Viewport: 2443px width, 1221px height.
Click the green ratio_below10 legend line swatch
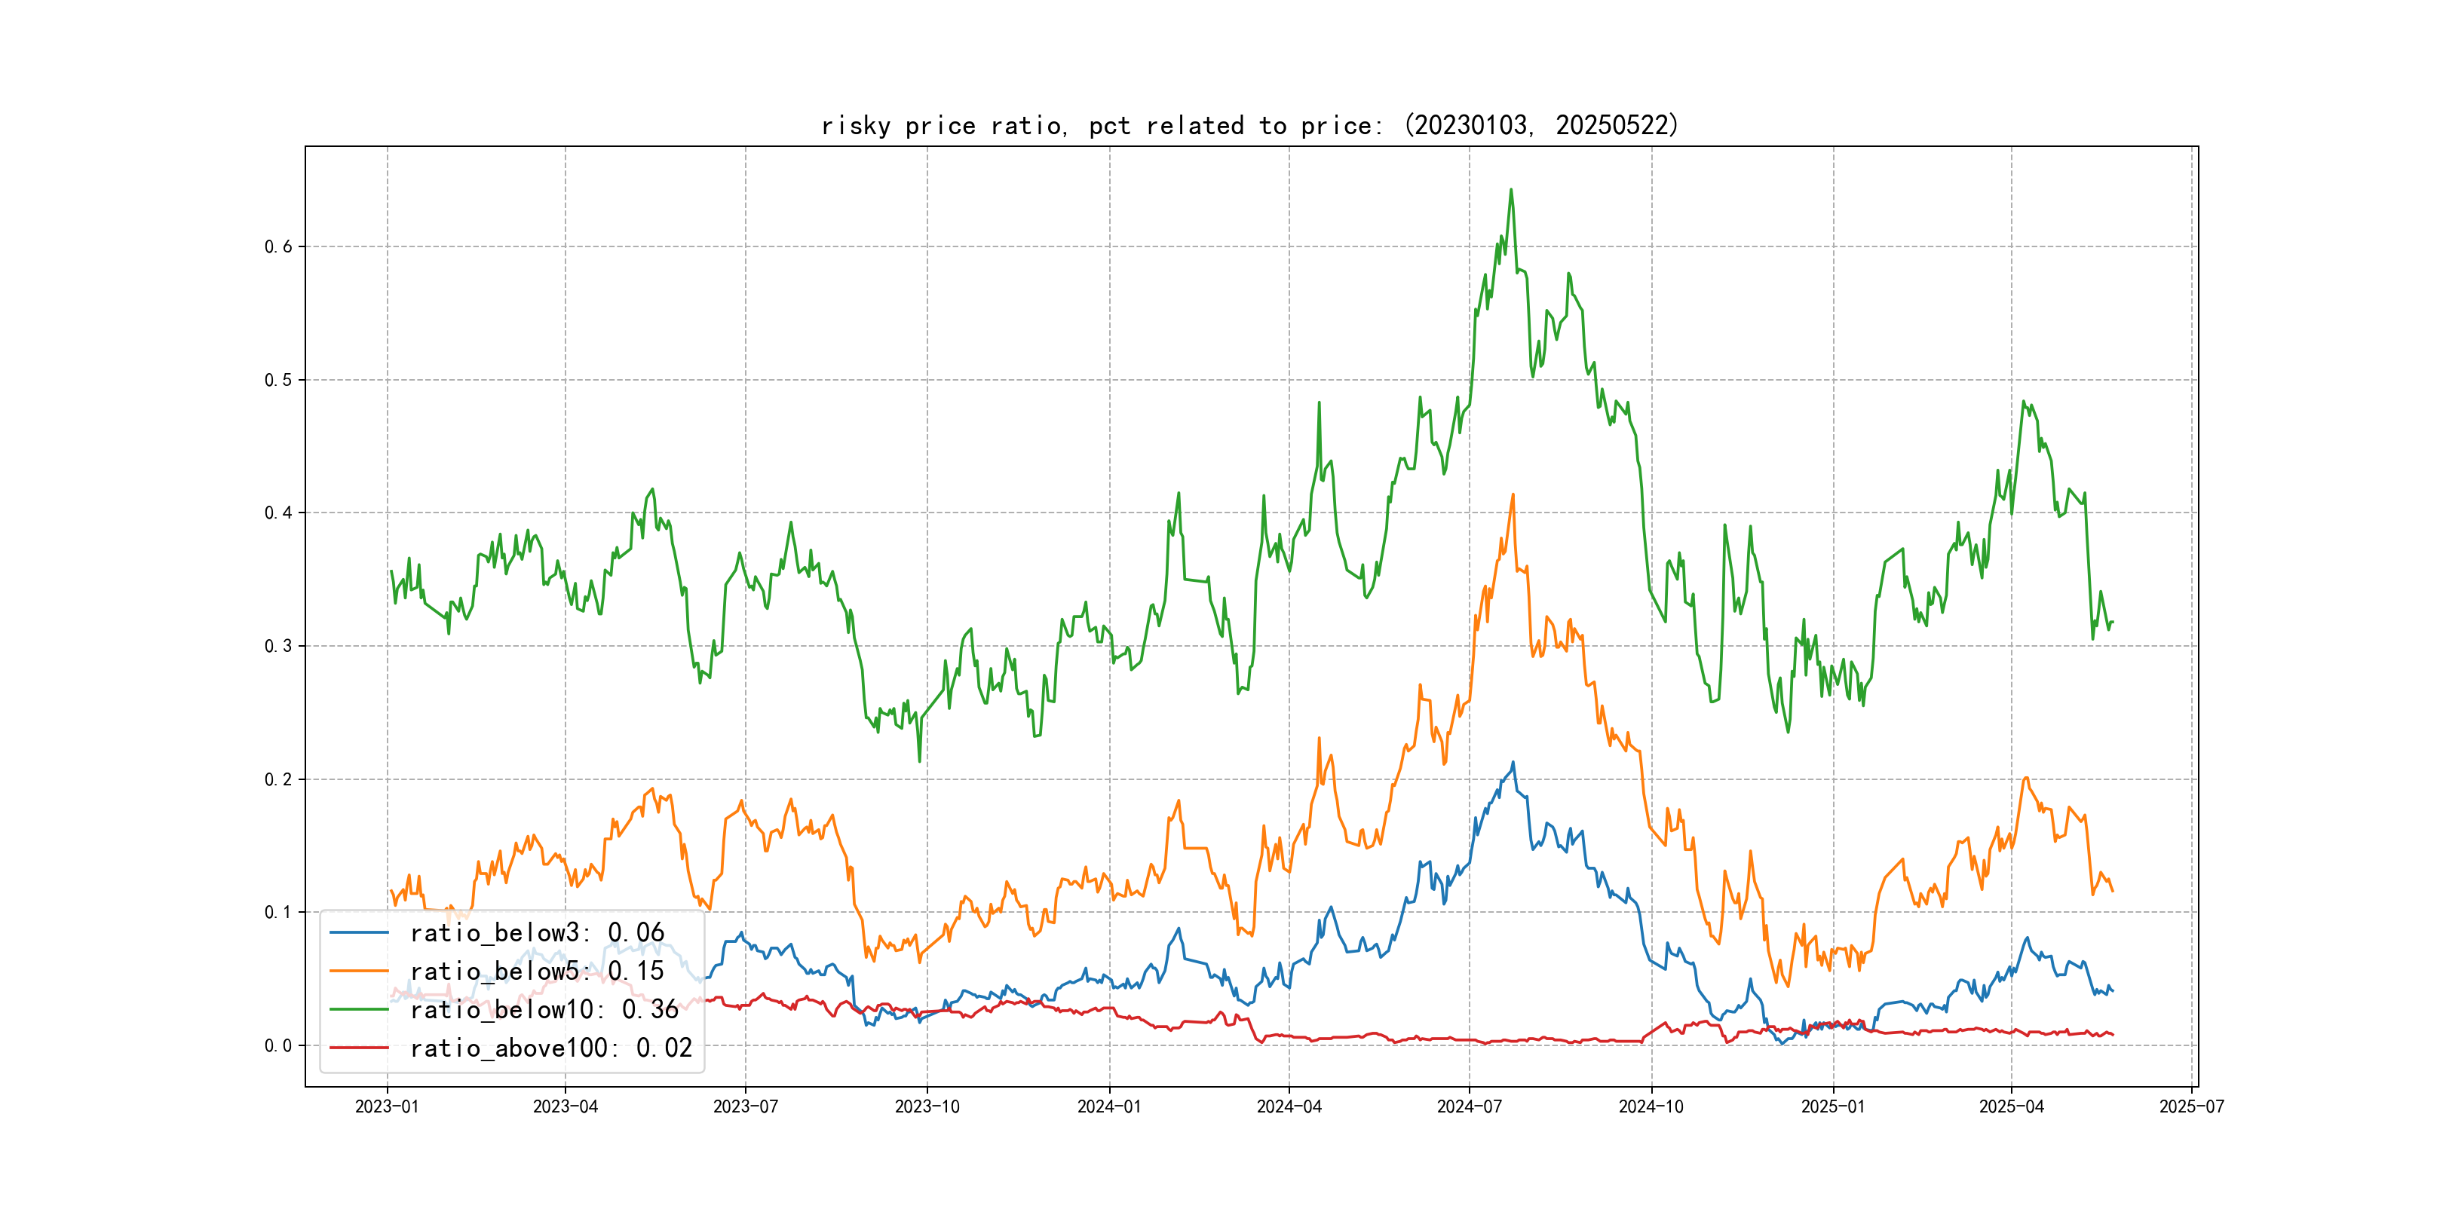click(x=358, y=1010)
